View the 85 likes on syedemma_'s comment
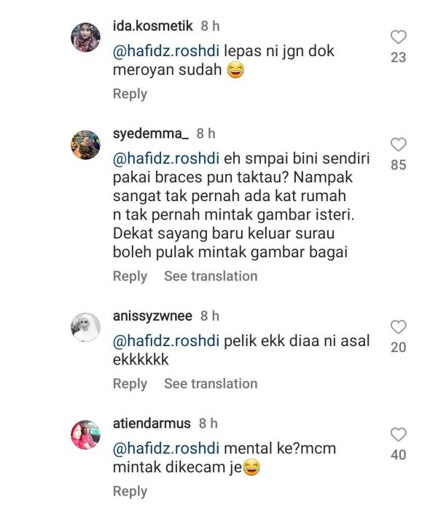This screenshot has height=505, width=430. click(x=399, y=165)
